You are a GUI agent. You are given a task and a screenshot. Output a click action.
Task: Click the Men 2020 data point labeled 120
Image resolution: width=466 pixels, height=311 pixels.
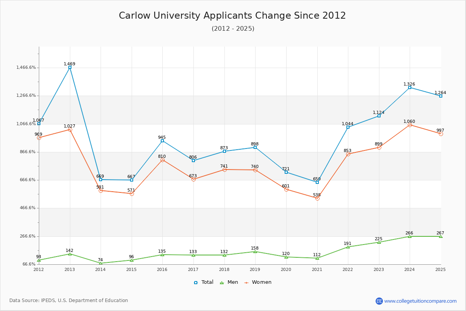(286, 257)
